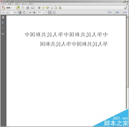
Task: Select the highlight text tool icon
Action: click(47, 8)
